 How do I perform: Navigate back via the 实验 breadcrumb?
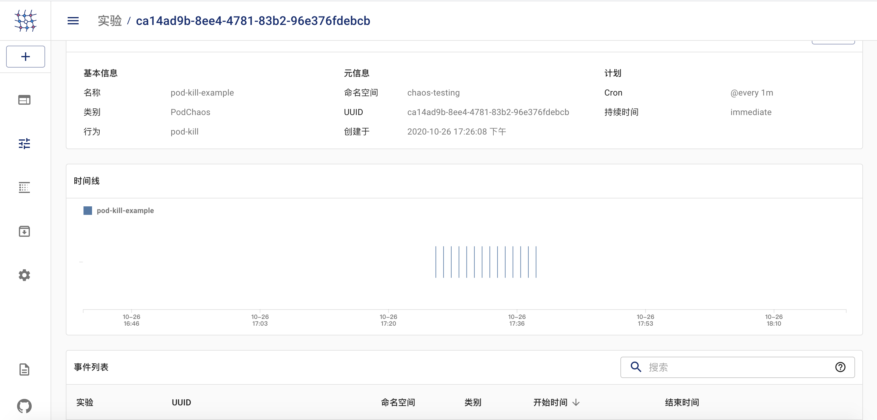[110, 21]
